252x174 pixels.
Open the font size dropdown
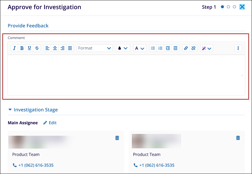click(140, 48)
